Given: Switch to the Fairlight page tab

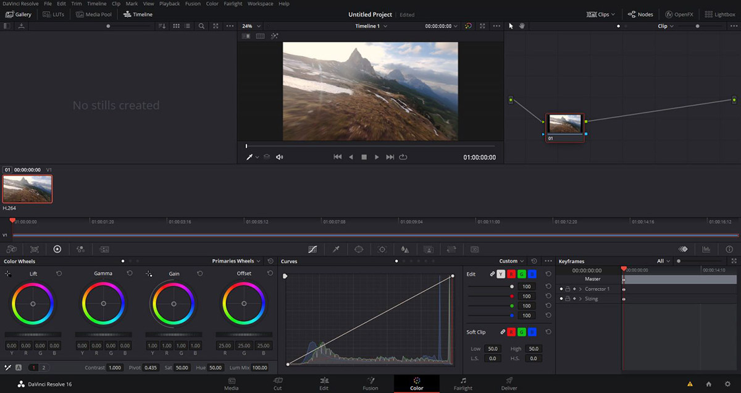Looking at the screenshot, I should click(x=463, y=384).
